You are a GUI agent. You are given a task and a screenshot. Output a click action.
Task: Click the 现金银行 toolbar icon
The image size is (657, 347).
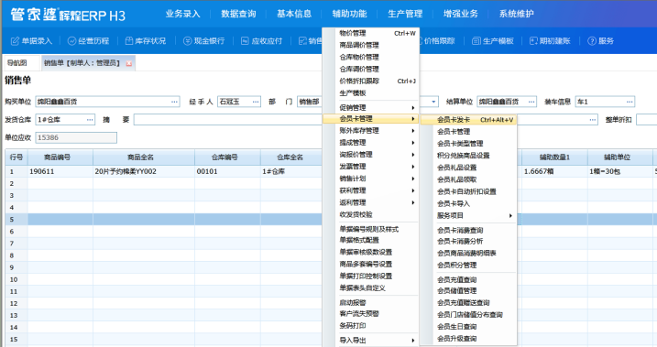tap(187, 41)
